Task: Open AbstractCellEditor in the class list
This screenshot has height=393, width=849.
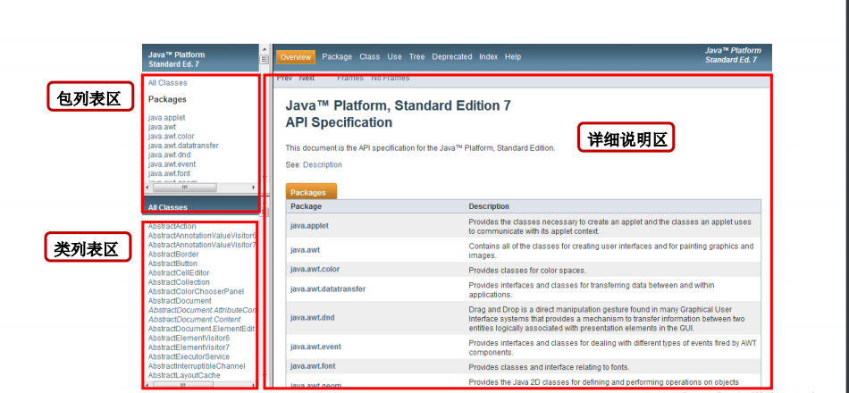Action: coord(179,272)
